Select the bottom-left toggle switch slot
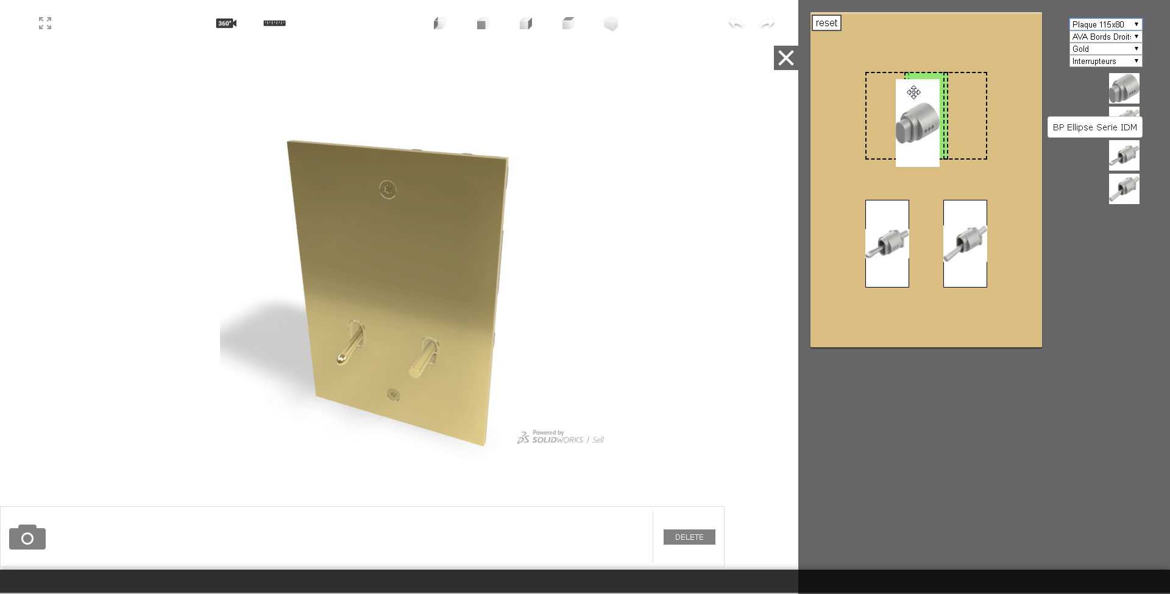The image size is (1170, 594). [887, 244]
